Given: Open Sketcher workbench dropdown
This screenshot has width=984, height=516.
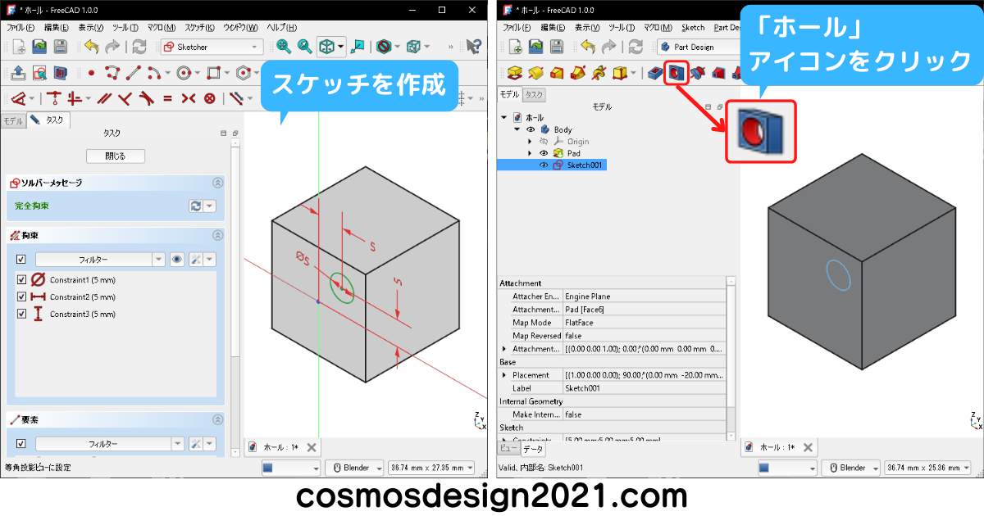Looking at the screenshot, I should click(212, 47).
